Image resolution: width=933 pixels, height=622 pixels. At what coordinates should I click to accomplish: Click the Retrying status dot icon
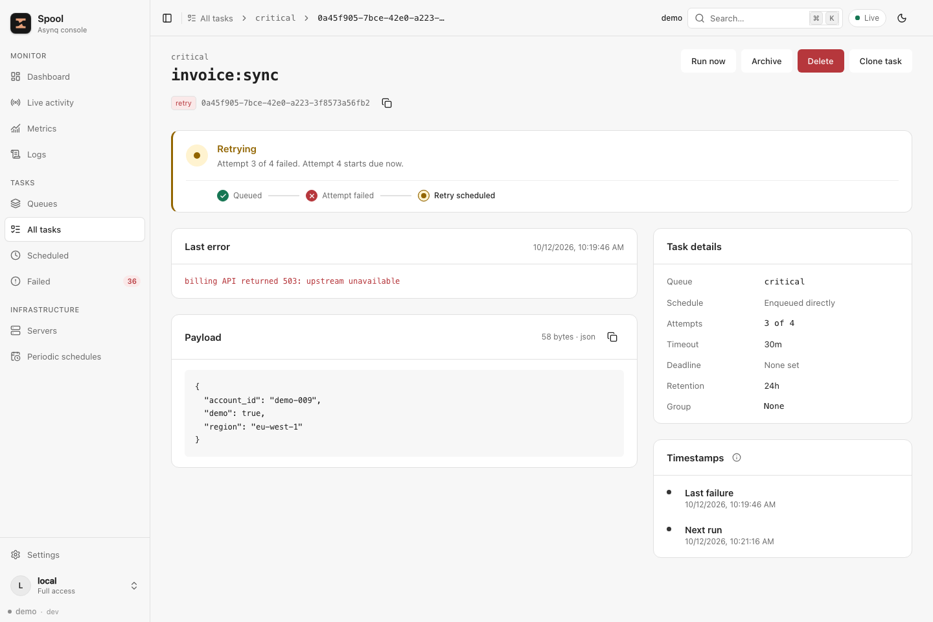(197, 155)
